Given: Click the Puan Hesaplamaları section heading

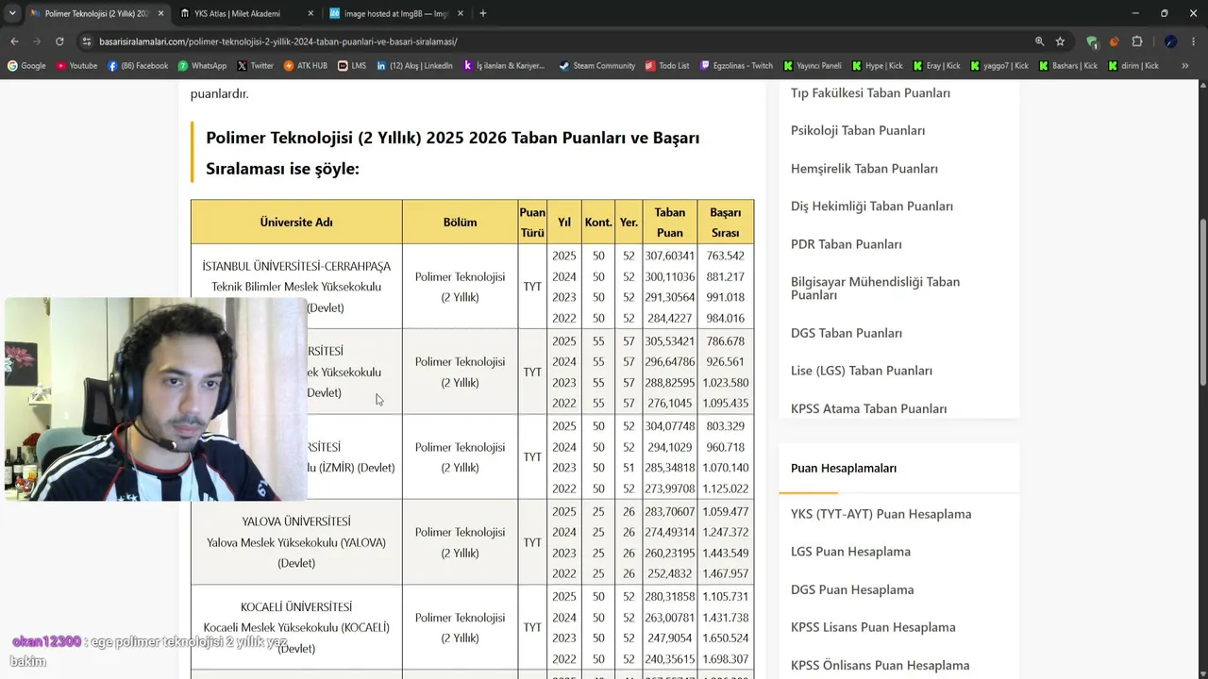Looking at the screenshot, I should [x=844, y=468].
